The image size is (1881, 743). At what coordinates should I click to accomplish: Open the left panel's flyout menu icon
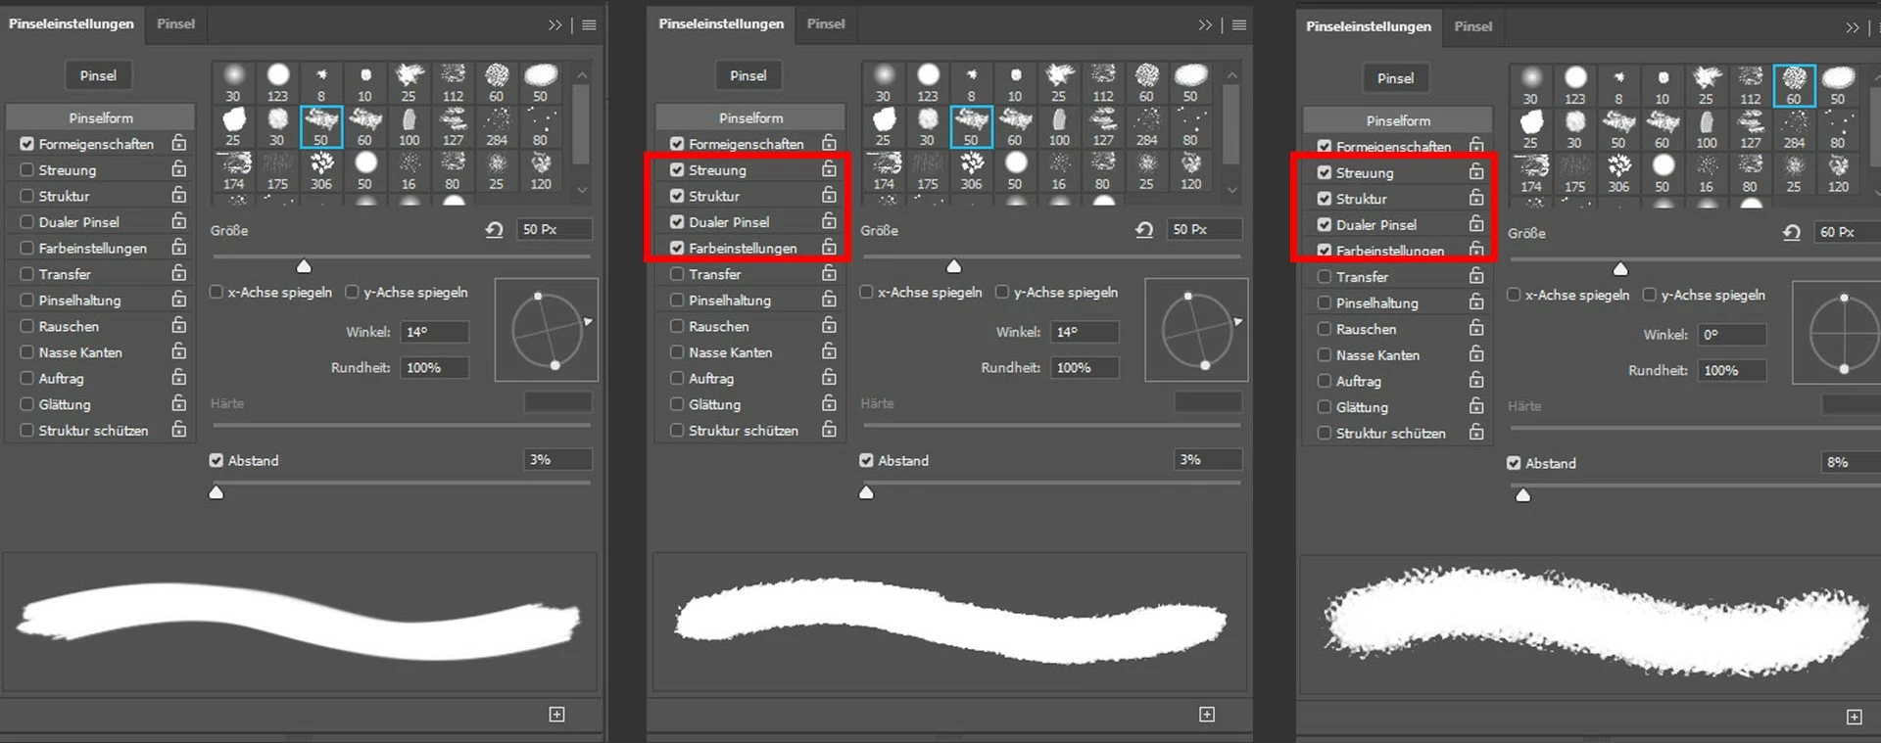[x=589, y=25]
